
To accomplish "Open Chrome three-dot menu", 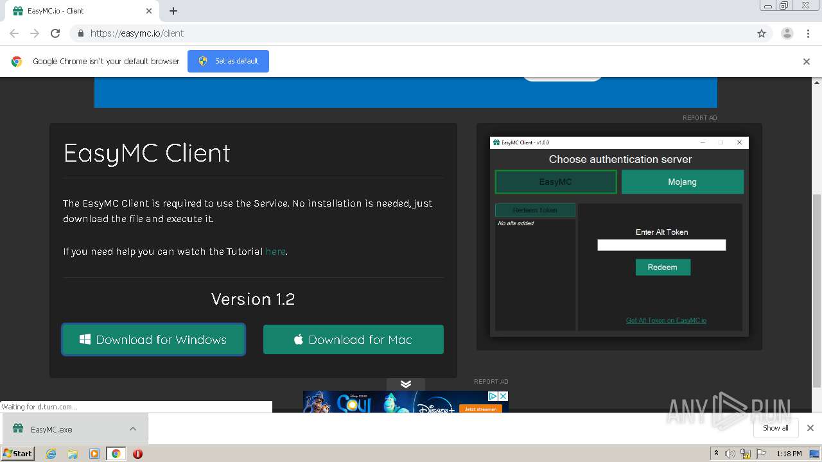I will (809, 33).
